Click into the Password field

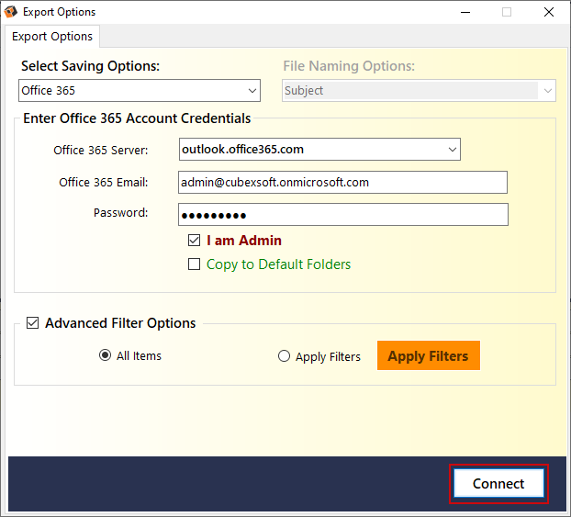pos(343,215)
